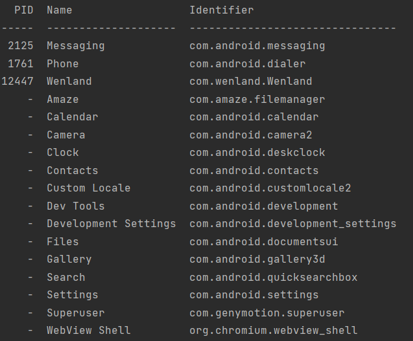The image size is (413, 341).
Task: Select the Custom Locale row name
Action: [x=88, y=188]
